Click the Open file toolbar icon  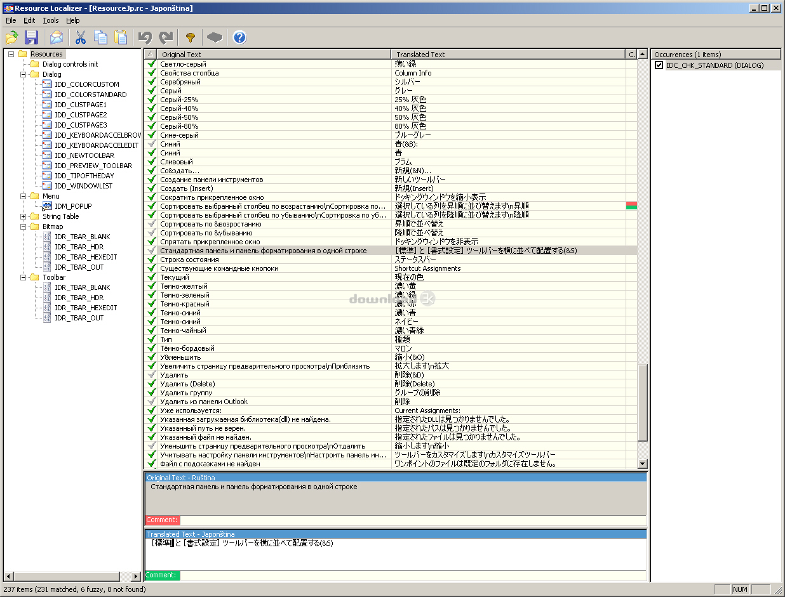coord(12,37)
